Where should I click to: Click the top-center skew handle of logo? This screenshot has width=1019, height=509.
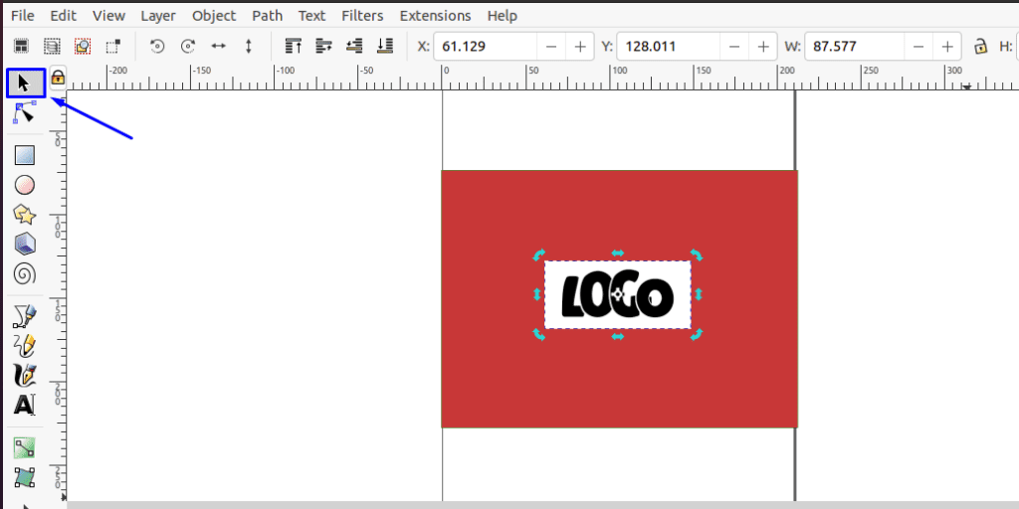[617, 254]
